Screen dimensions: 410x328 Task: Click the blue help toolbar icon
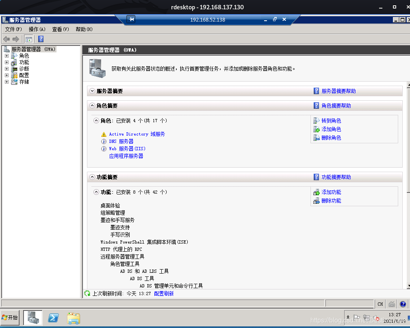tap(41, 39)
